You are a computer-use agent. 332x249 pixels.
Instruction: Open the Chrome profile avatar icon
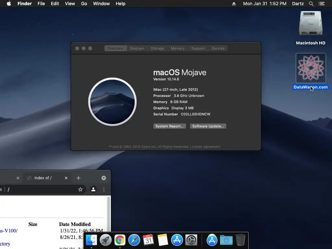(x=93, y=189)
